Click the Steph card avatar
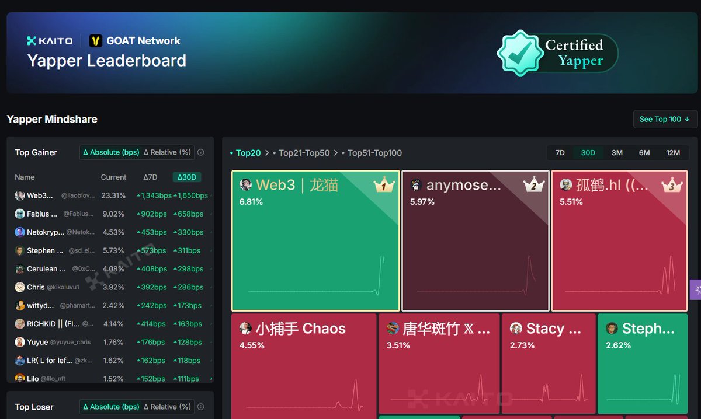 (x=612, y=329)
